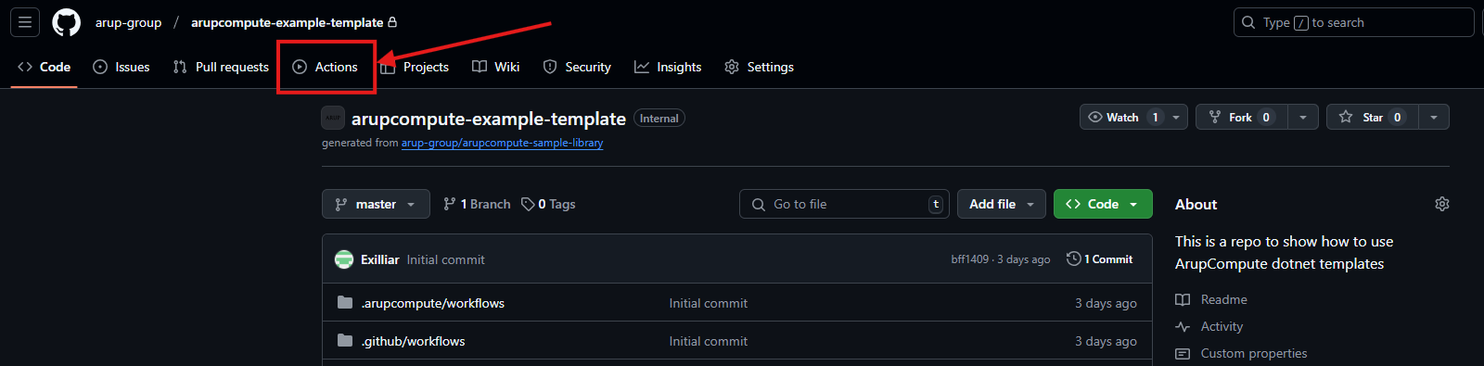Click the '3 days ago' text in .arupcompute/workflows row

[1106, 303]
